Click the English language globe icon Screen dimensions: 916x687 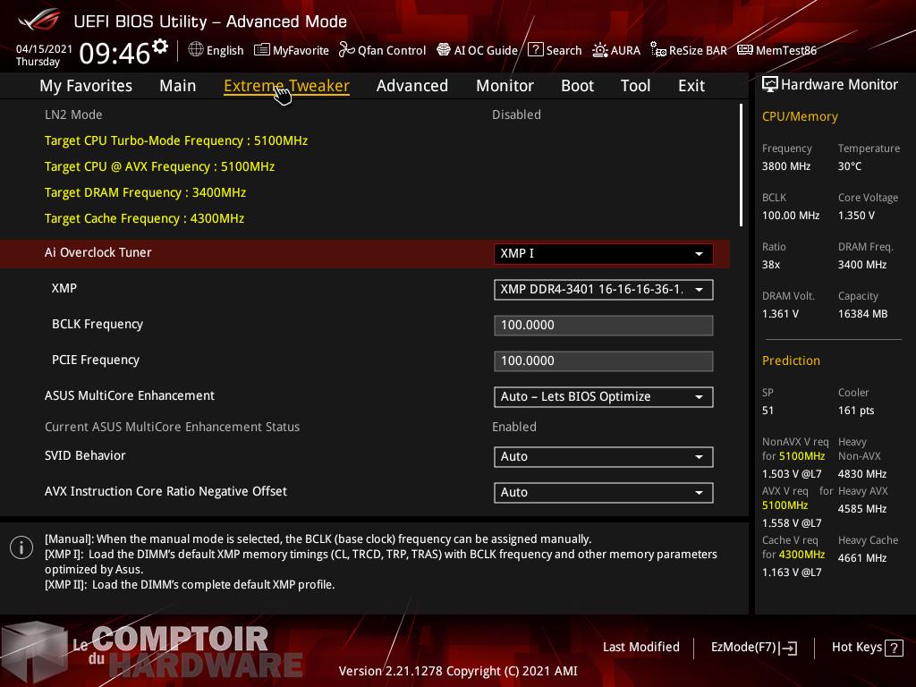(x=196, y=50)
